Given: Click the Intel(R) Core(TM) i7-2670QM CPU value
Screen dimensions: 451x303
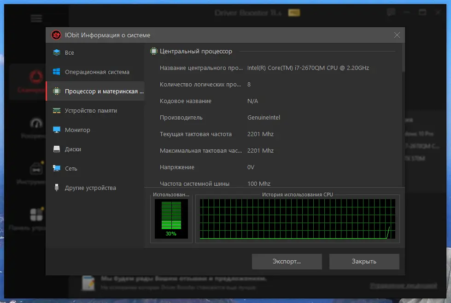Looking at the screenshot, I should click(x=308, y=68).
